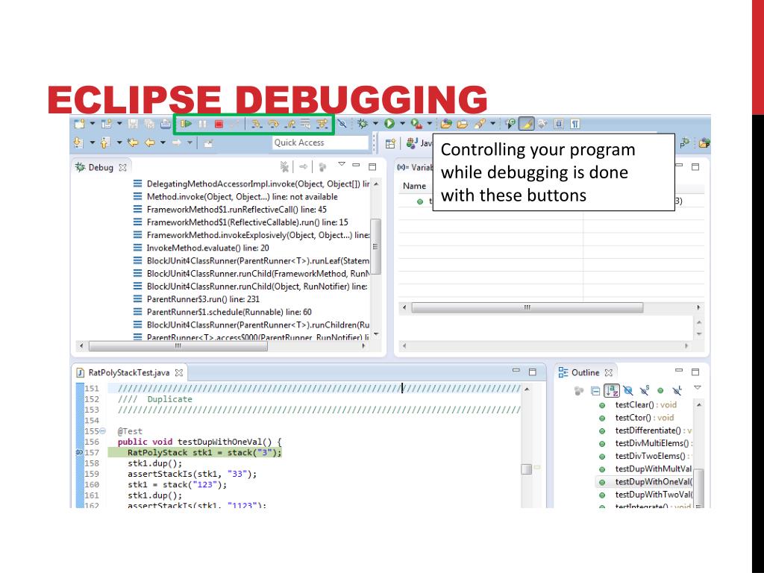This screenshot has height=573, width=764.
Task: Click the Last Edit Location icon
Action: click(132, 143)
